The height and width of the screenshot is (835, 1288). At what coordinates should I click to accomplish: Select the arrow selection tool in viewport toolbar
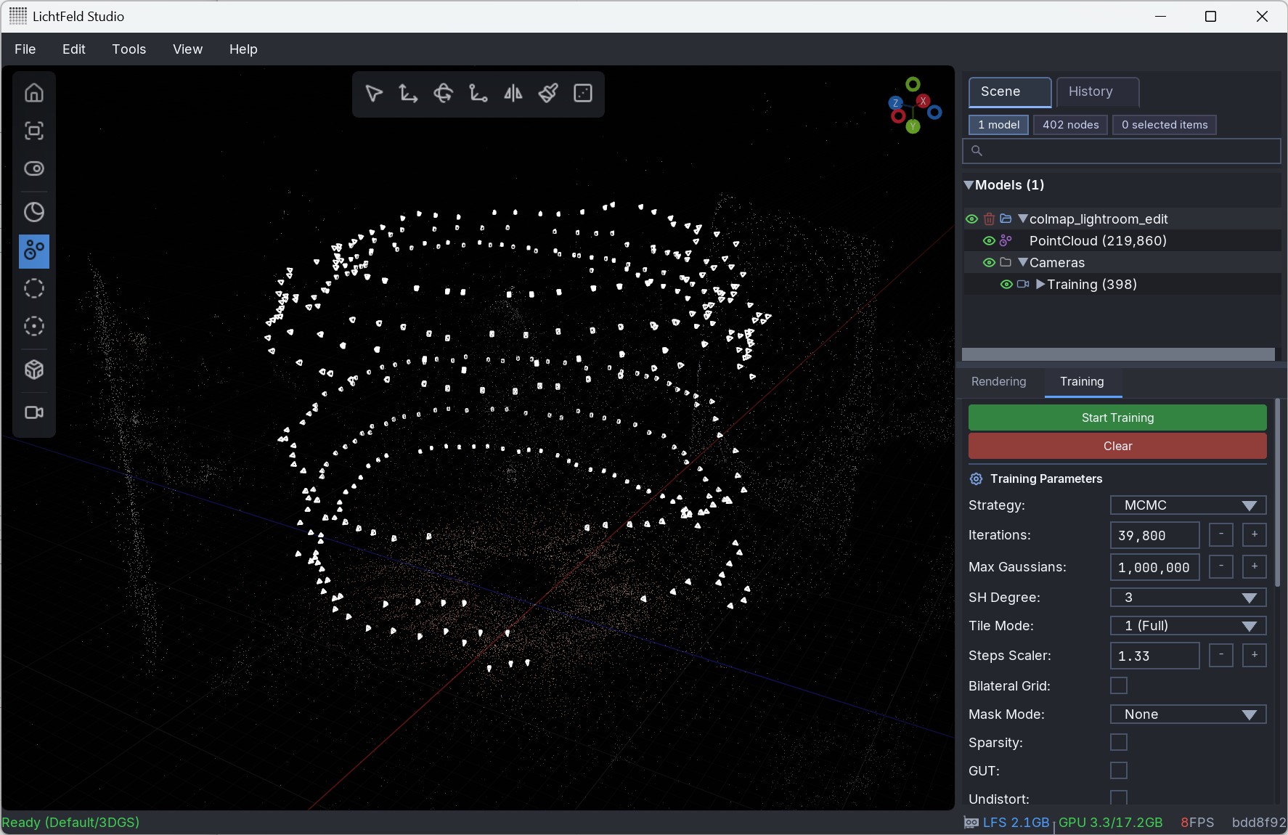tap(374, 94)
